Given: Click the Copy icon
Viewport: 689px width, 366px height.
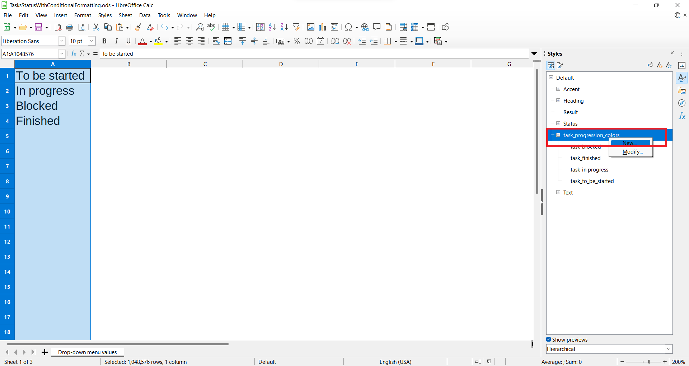Looking at the screenshot, I should (x=108, y=27).
